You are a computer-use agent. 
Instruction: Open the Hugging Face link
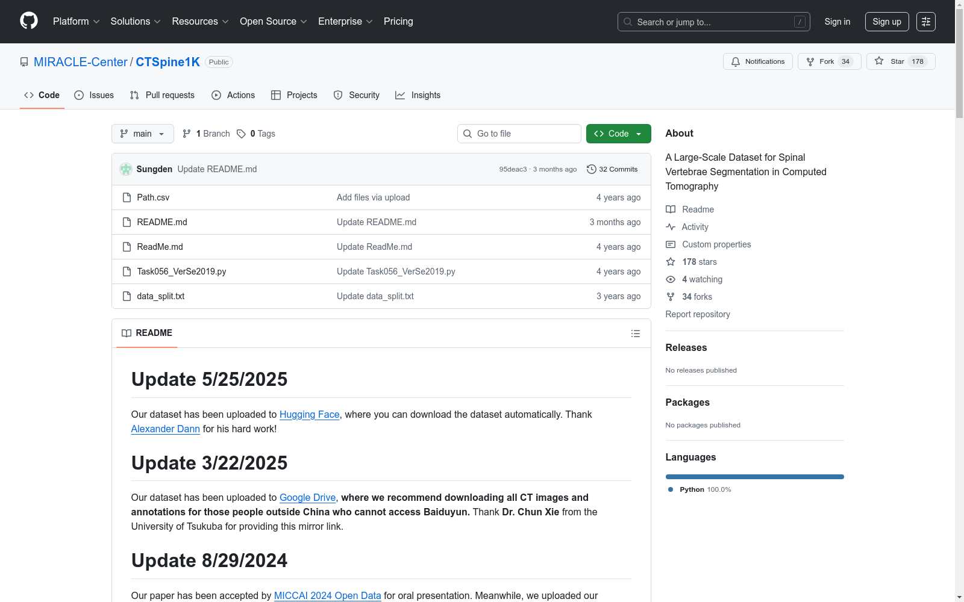pyautogui.click(x=310, y=414)
